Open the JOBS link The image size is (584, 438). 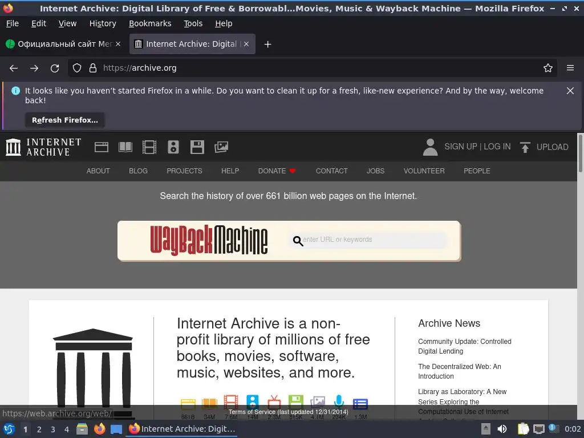pyautogui.click(x=375, y=171)
